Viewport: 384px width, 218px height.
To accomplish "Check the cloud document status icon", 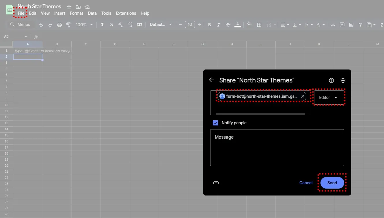I will (x=87, y=7).
